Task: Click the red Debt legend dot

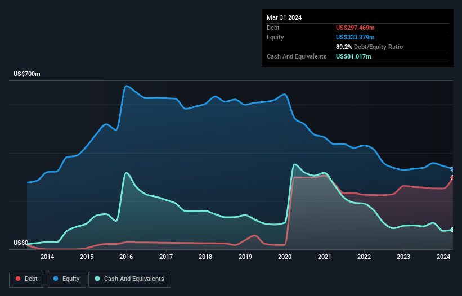Action: (18, 279)
